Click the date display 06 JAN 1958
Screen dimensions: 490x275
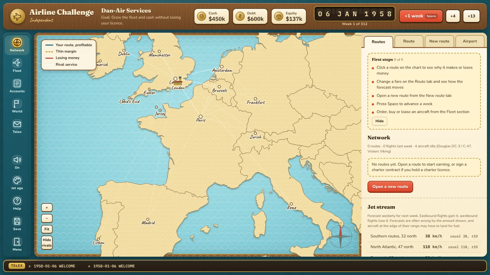(355, 14)
